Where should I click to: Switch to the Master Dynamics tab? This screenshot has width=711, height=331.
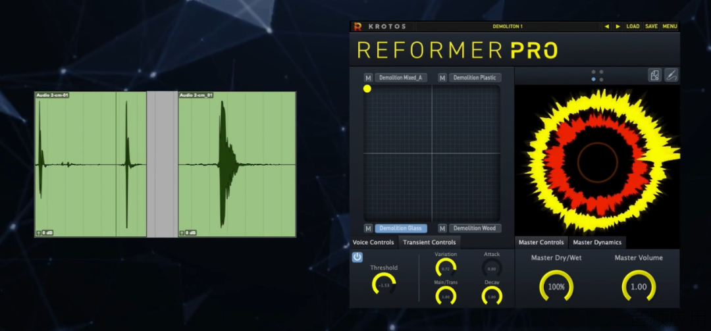coord(596,243)
